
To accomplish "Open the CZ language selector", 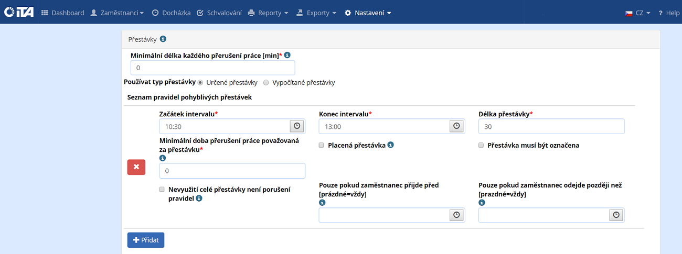I will (x=638, y=13).
